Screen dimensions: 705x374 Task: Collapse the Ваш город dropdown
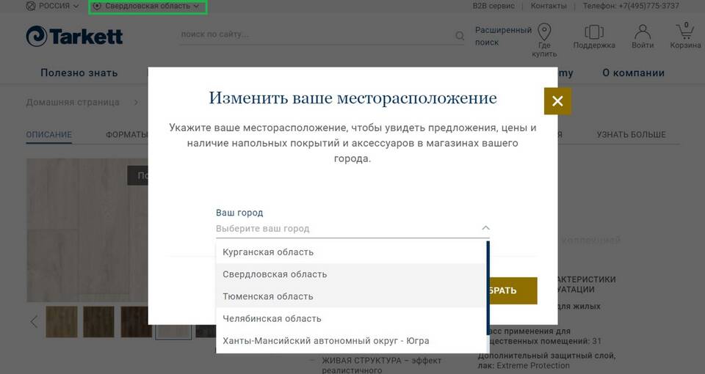pos(485,228)
